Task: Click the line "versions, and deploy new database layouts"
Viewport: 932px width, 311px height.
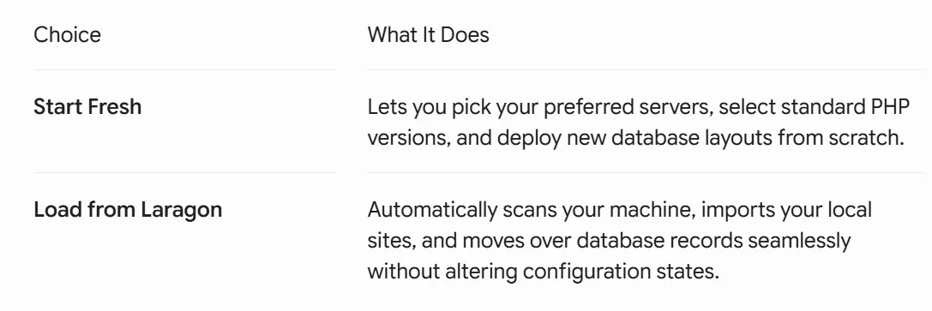Action: 635,138
